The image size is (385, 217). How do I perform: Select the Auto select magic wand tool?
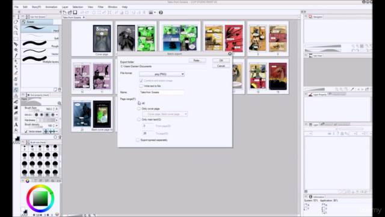click(x=16, y=50)
